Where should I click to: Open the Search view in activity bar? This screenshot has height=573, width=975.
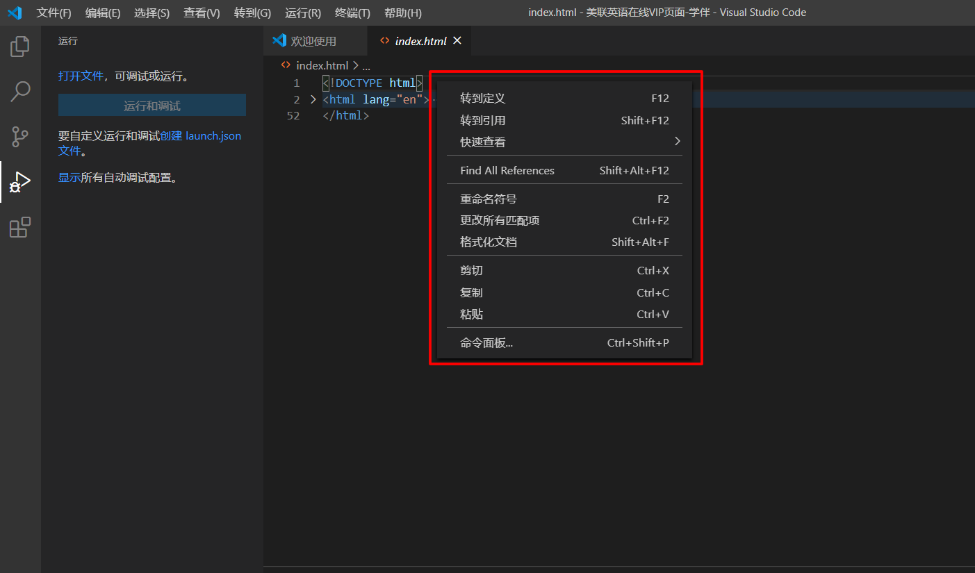click(20, 92)
